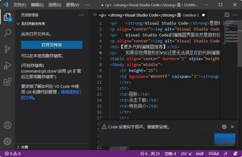This screenshot has width=242, height=157.
Task: Open notifications bell in status bar
Action: click(236, 154)
